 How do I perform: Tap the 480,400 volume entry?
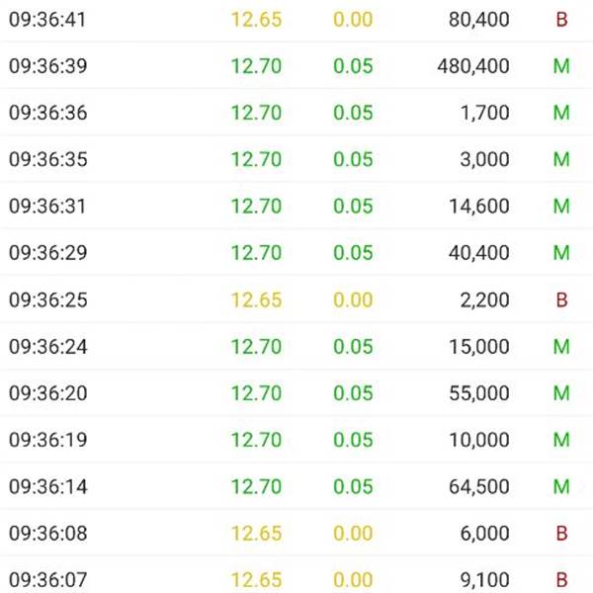pyautogui.click(x=473, y=66)
